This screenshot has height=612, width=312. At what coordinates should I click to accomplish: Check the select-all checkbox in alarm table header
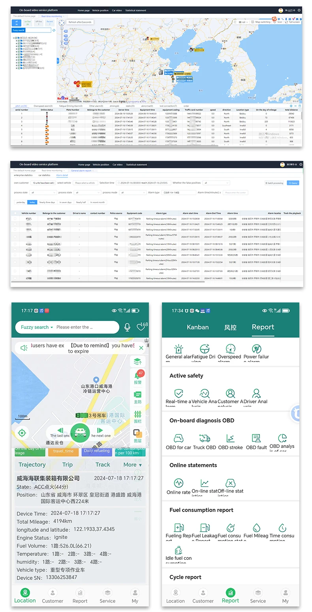pos(15,213)
